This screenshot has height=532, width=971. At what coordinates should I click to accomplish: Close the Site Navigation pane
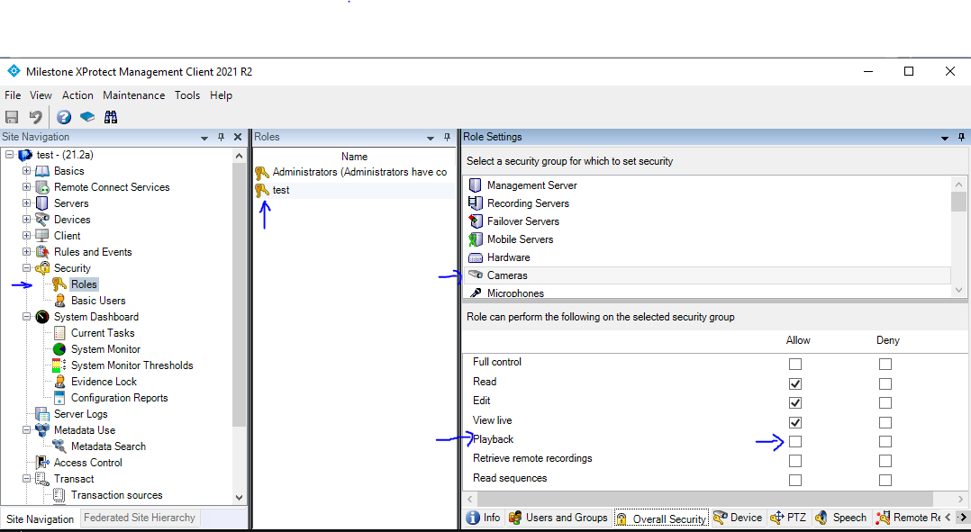(x=238, y=137)
